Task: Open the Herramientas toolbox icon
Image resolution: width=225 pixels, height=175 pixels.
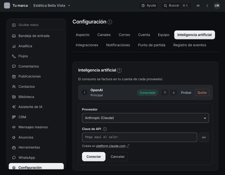Action: tap(14, 148)
